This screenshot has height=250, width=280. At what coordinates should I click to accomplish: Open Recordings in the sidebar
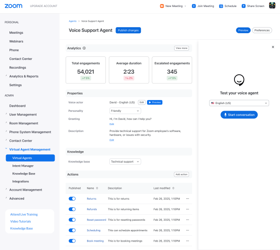(x=17, y=67)
